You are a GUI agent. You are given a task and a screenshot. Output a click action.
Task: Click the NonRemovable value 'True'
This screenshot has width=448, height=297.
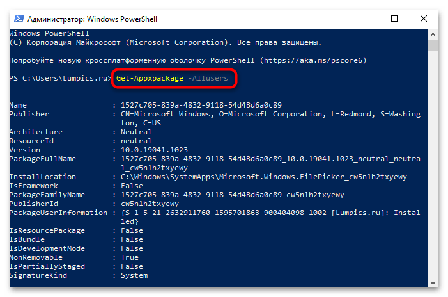(130, 257)
